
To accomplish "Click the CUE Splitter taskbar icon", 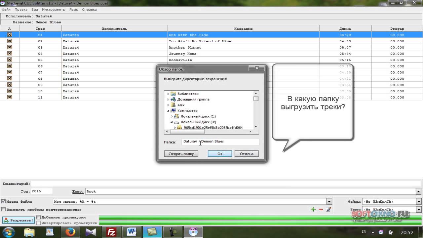I will coord(193,232).
